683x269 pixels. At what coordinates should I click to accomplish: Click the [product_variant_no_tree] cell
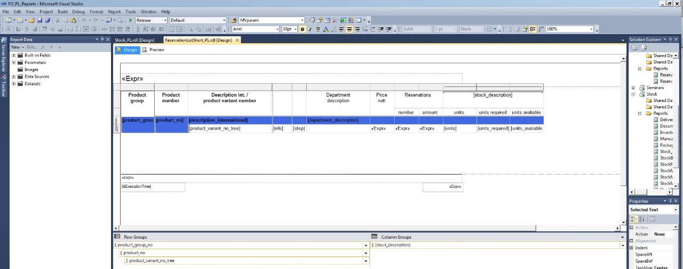pos(230,128)
